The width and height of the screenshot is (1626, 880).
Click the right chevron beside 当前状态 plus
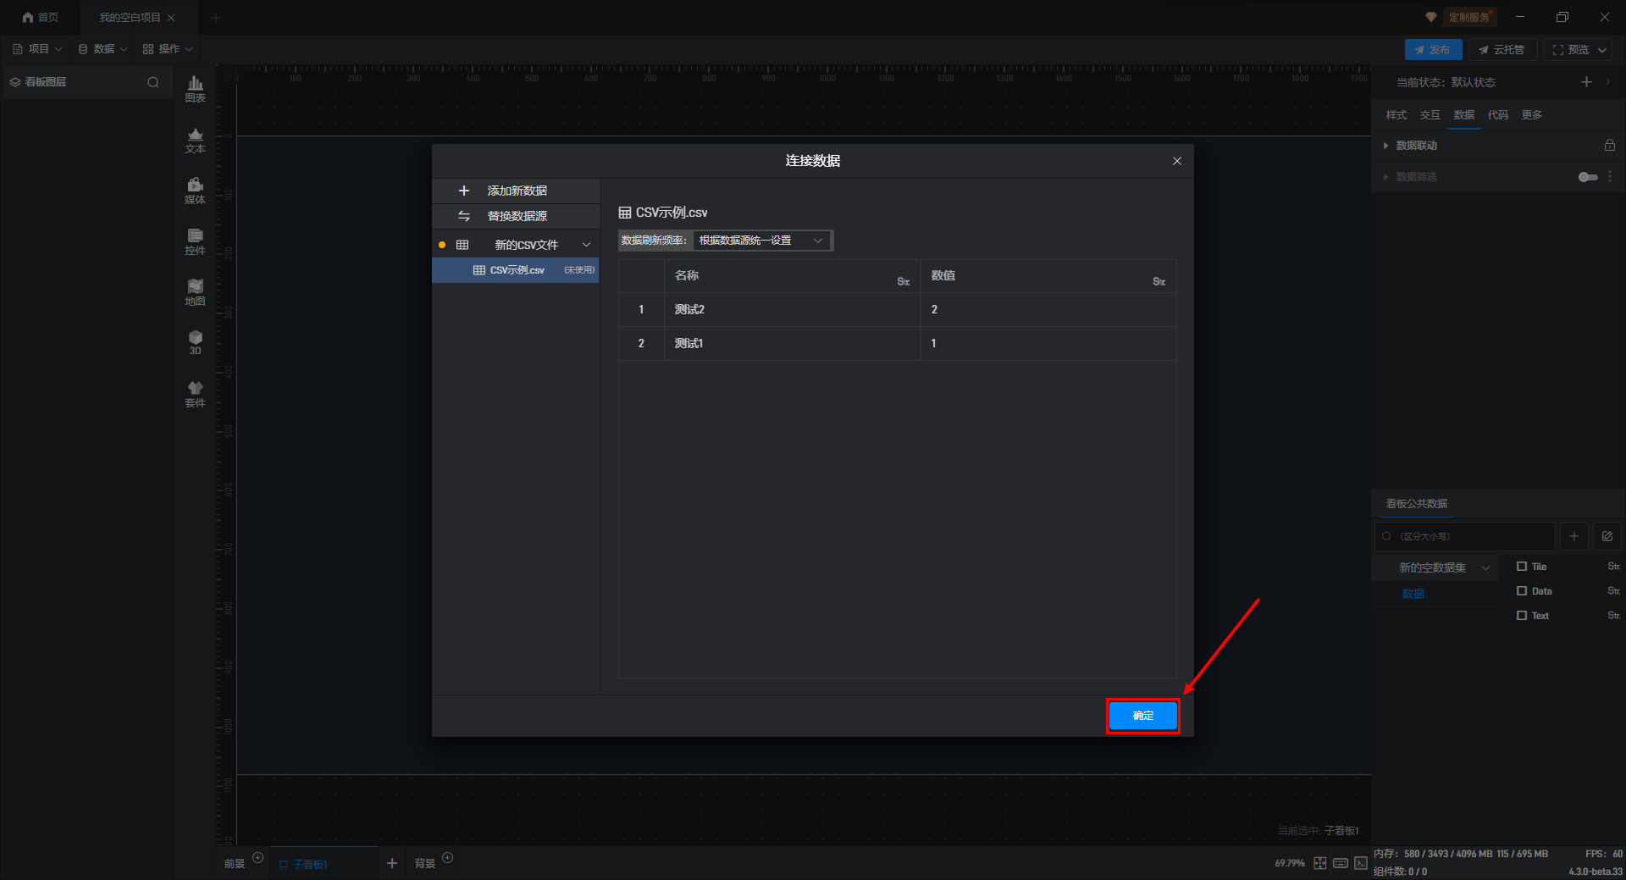[x=1607, y=81]
